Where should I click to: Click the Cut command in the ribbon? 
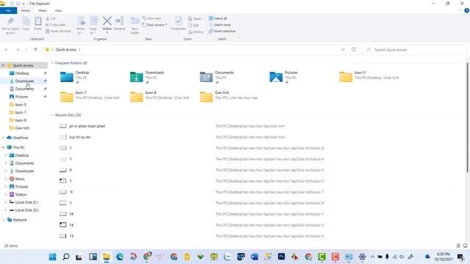[x=51, y=18]
